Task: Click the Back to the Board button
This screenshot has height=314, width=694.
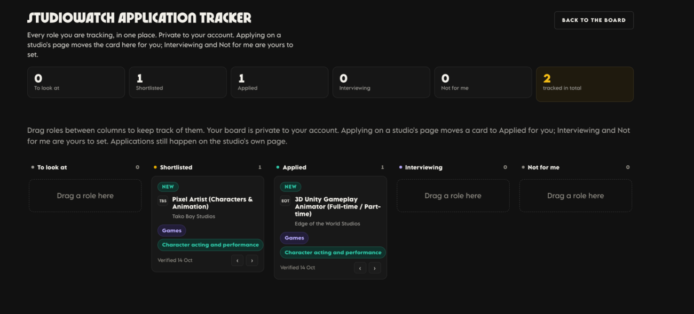Action: pyautogui.click(x=594, y=20)
